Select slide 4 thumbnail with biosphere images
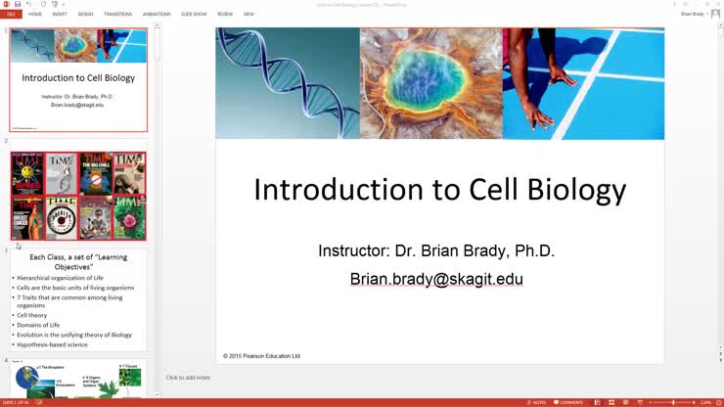The height and width of the screenshot is (407, 724). coord(78,378)
